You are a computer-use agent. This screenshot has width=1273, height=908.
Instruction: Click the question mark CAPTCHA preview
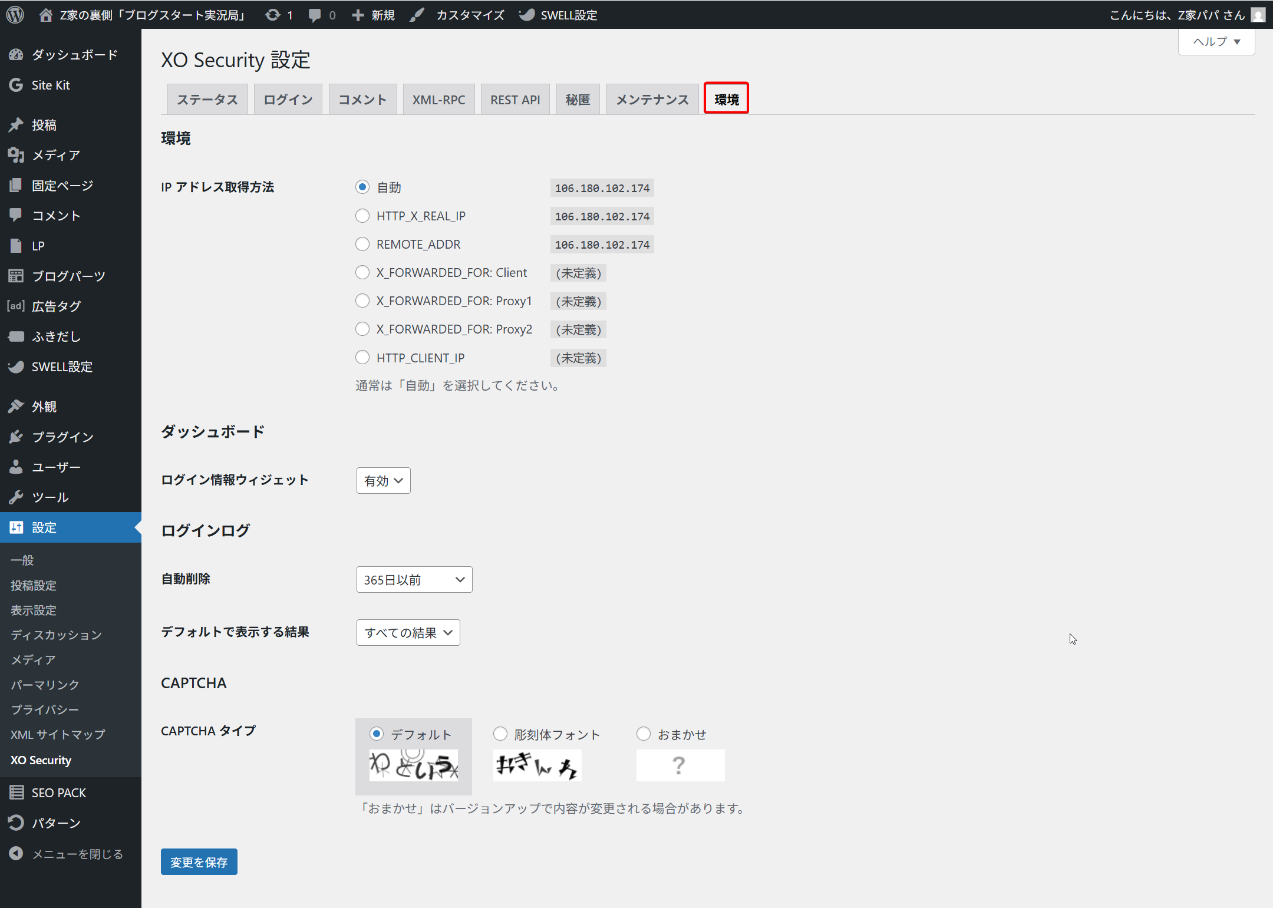[681, 765]
